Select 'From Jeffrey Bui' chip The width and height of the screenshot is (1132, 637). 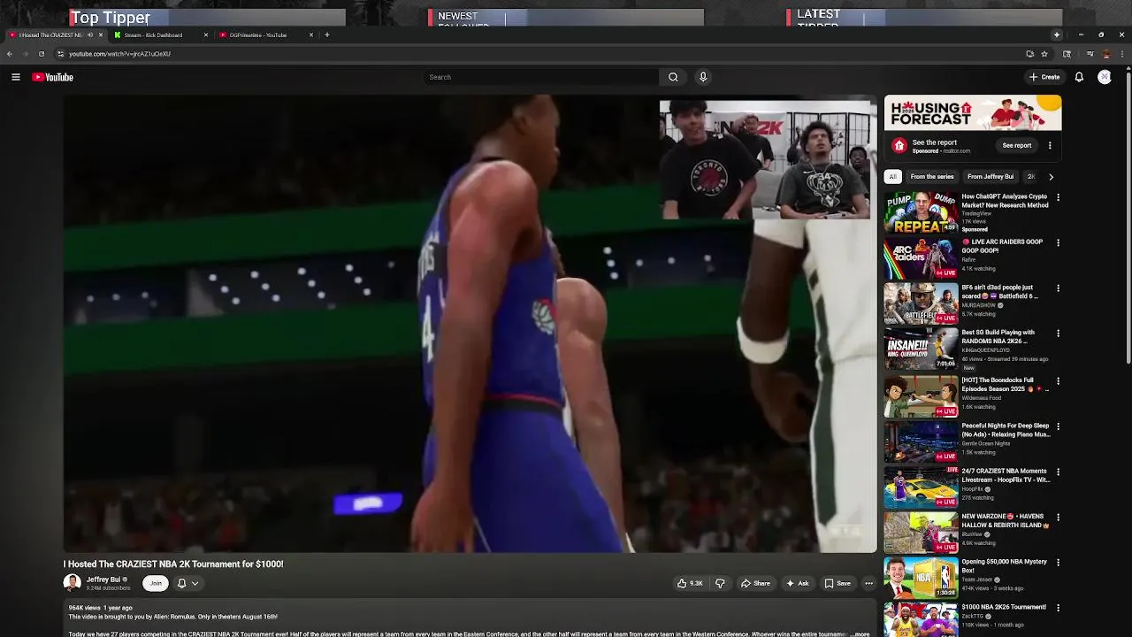point(990,176)
